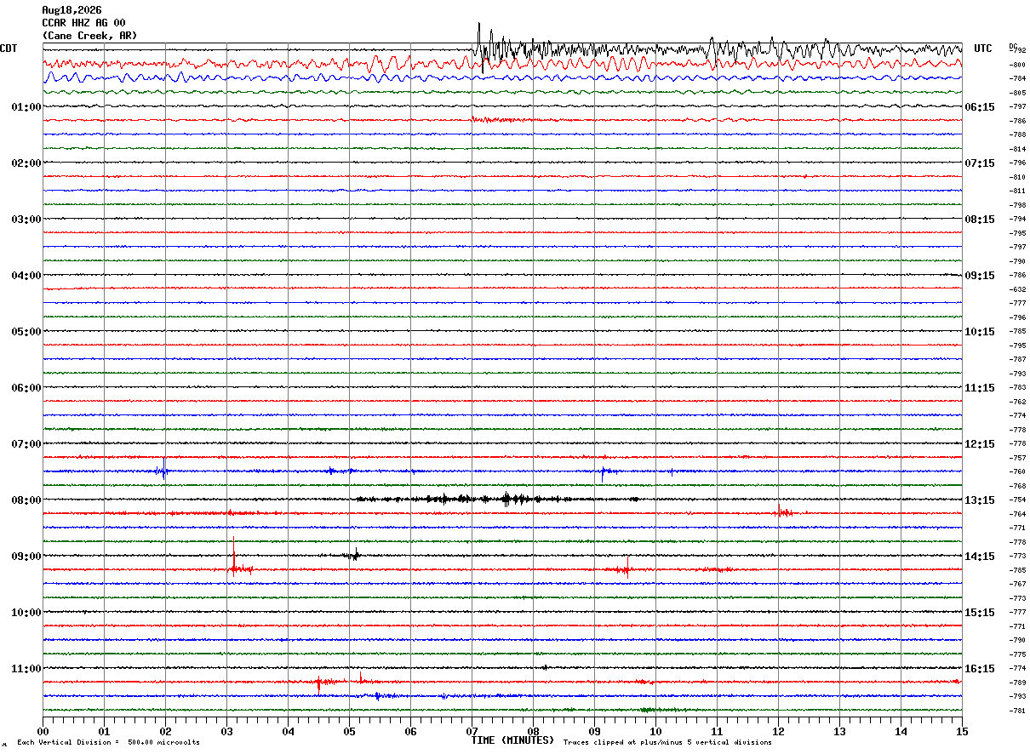This screenshot has width=1030, height=754.
Task: Select the 10:00 CDT row label
Action: click(x=26, y=613)
